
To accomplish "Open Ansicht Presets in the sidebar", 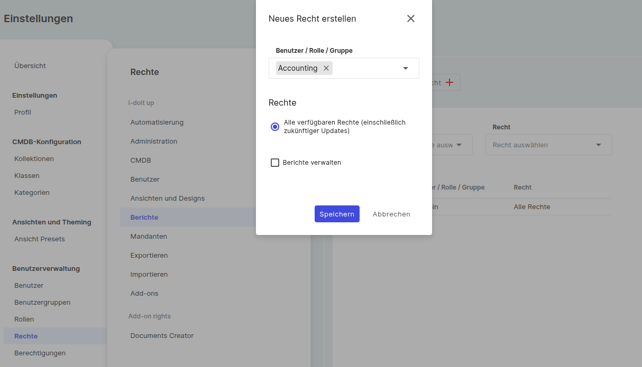I will tap(40, 239).
